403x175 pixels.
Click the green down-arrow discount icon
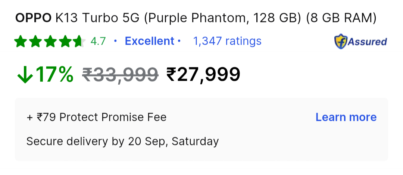[x=25, y=75]
